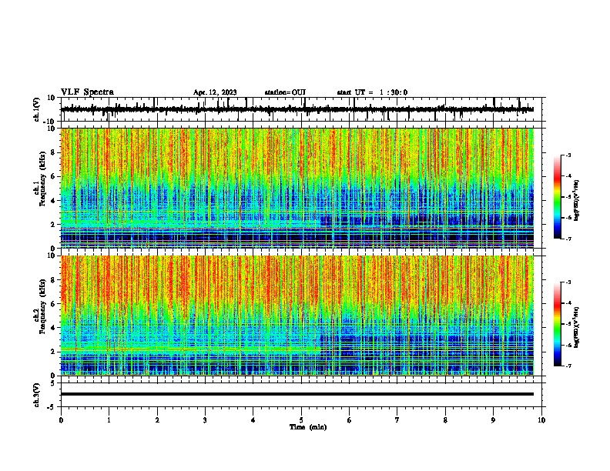Click the ch.1 voltage waveform trace panel
This screenshot has height=471, width=610.
point(303,109)
